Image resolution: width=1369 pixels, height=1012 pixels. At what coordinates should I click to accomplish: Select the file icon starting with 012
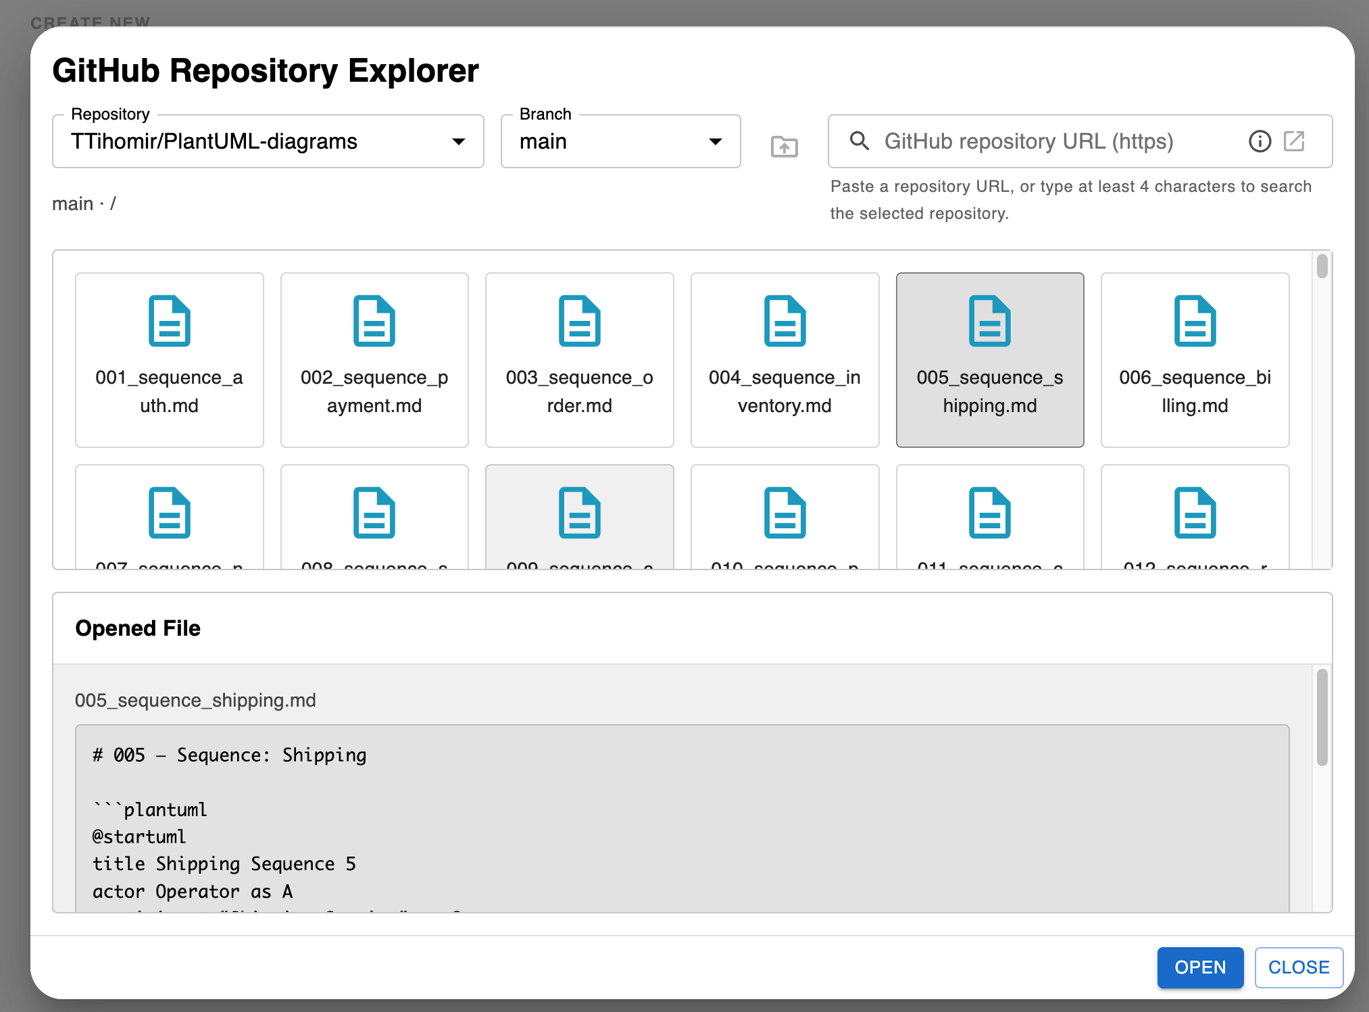point(1195,513)
